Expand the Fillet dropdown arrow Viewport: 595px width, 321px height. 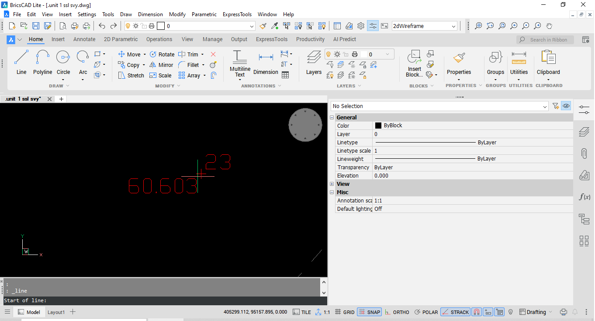point(203,65)
